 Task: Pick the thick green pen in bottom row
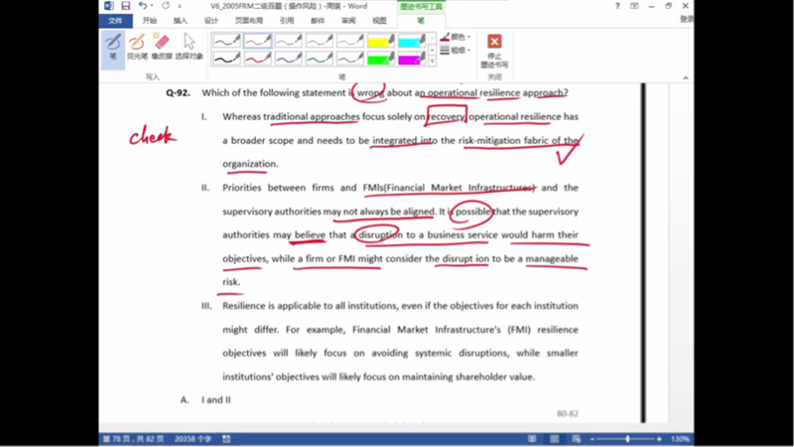(x=319, y=59)
